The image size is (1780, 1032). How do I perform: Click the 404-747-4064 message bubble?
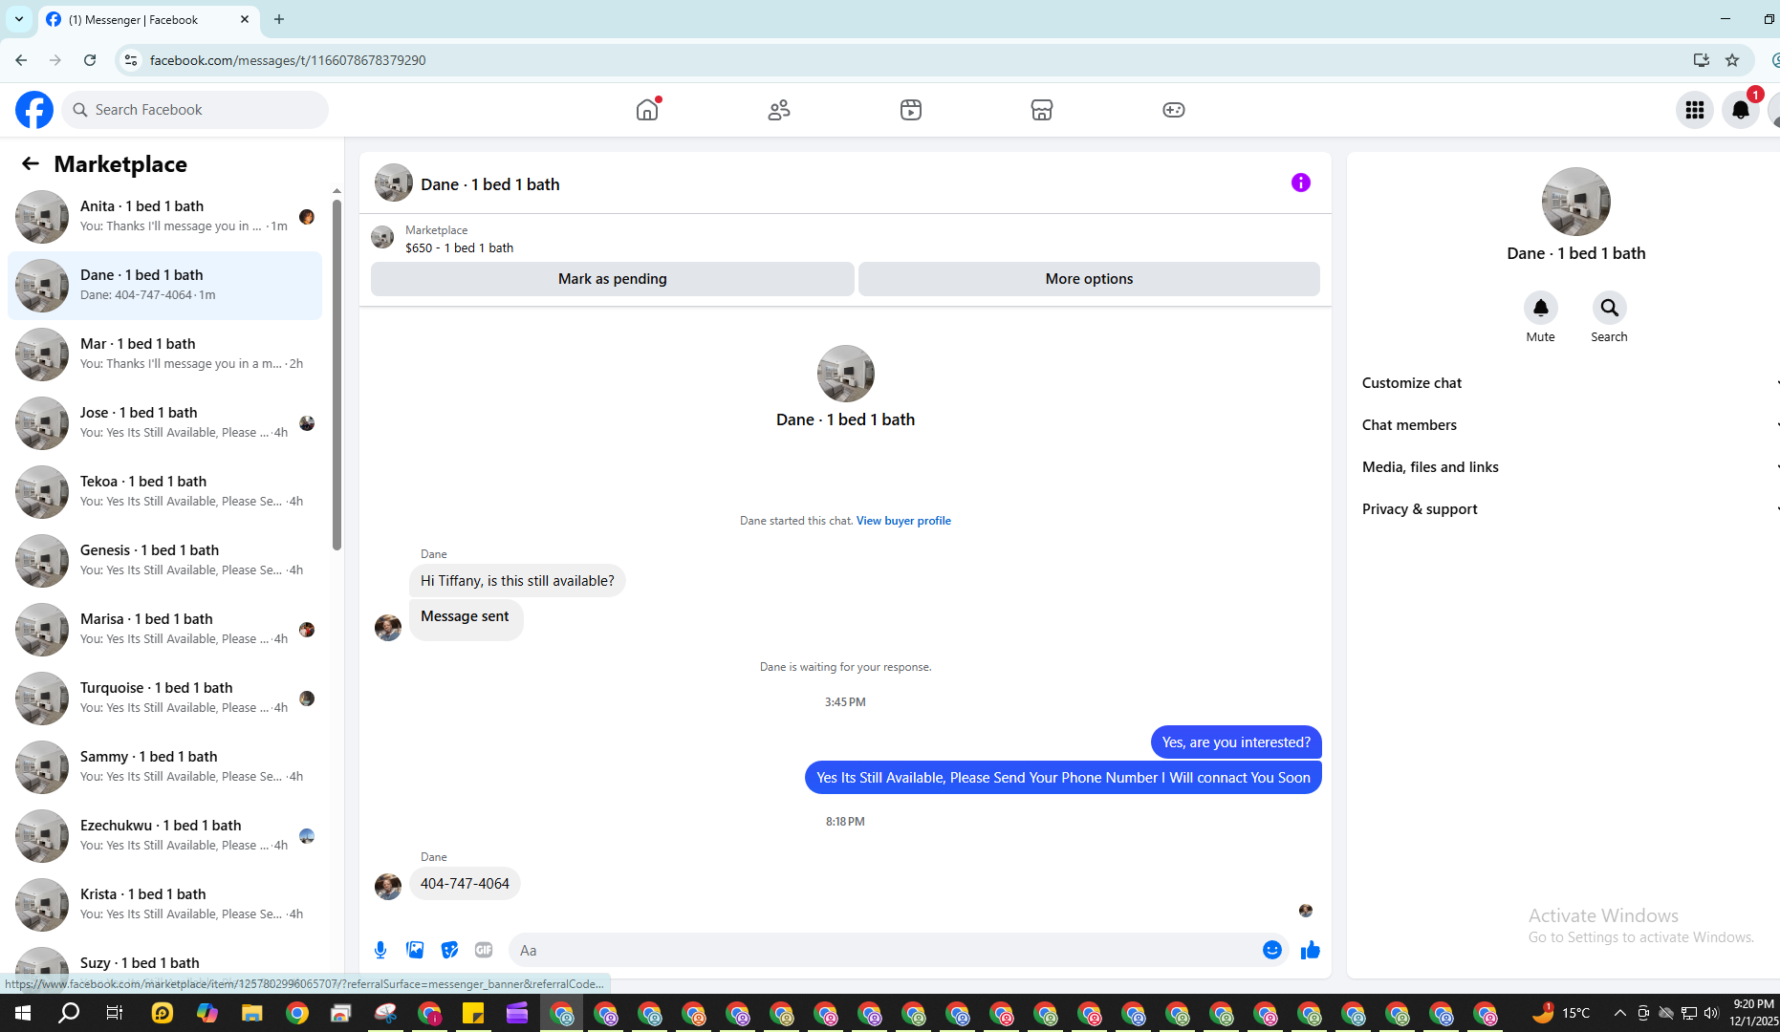(x=465, y=884)
